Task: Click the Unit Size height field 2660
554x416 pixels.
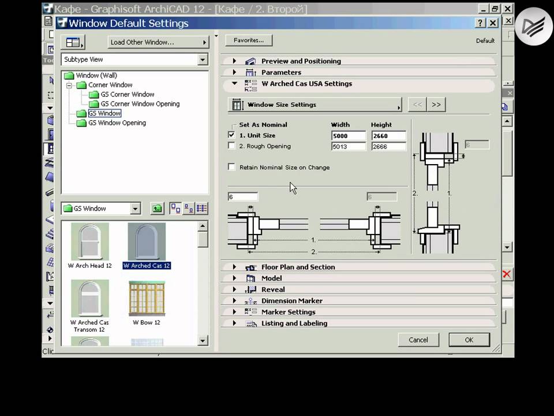Action: pos(388,136)
